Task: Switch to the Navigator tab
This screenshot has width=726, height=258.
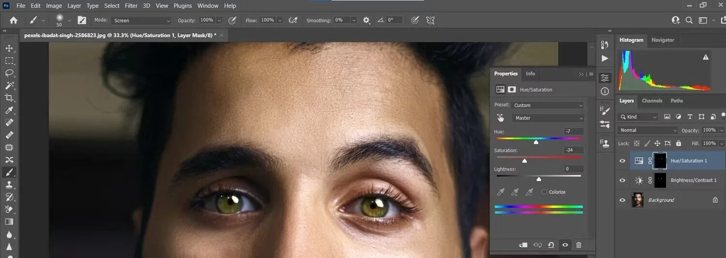Action: (663, 40)
